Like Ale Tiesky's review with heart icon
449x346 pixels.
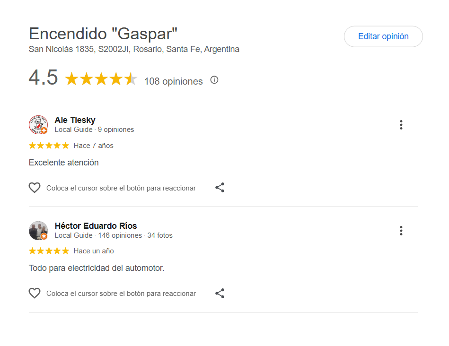[x=35, y=188]
